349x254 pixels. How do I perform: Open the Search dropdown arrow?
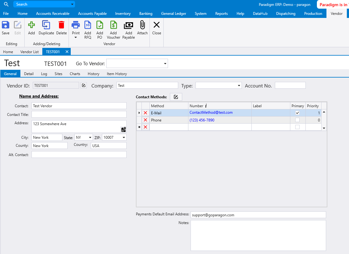[72, 4]
